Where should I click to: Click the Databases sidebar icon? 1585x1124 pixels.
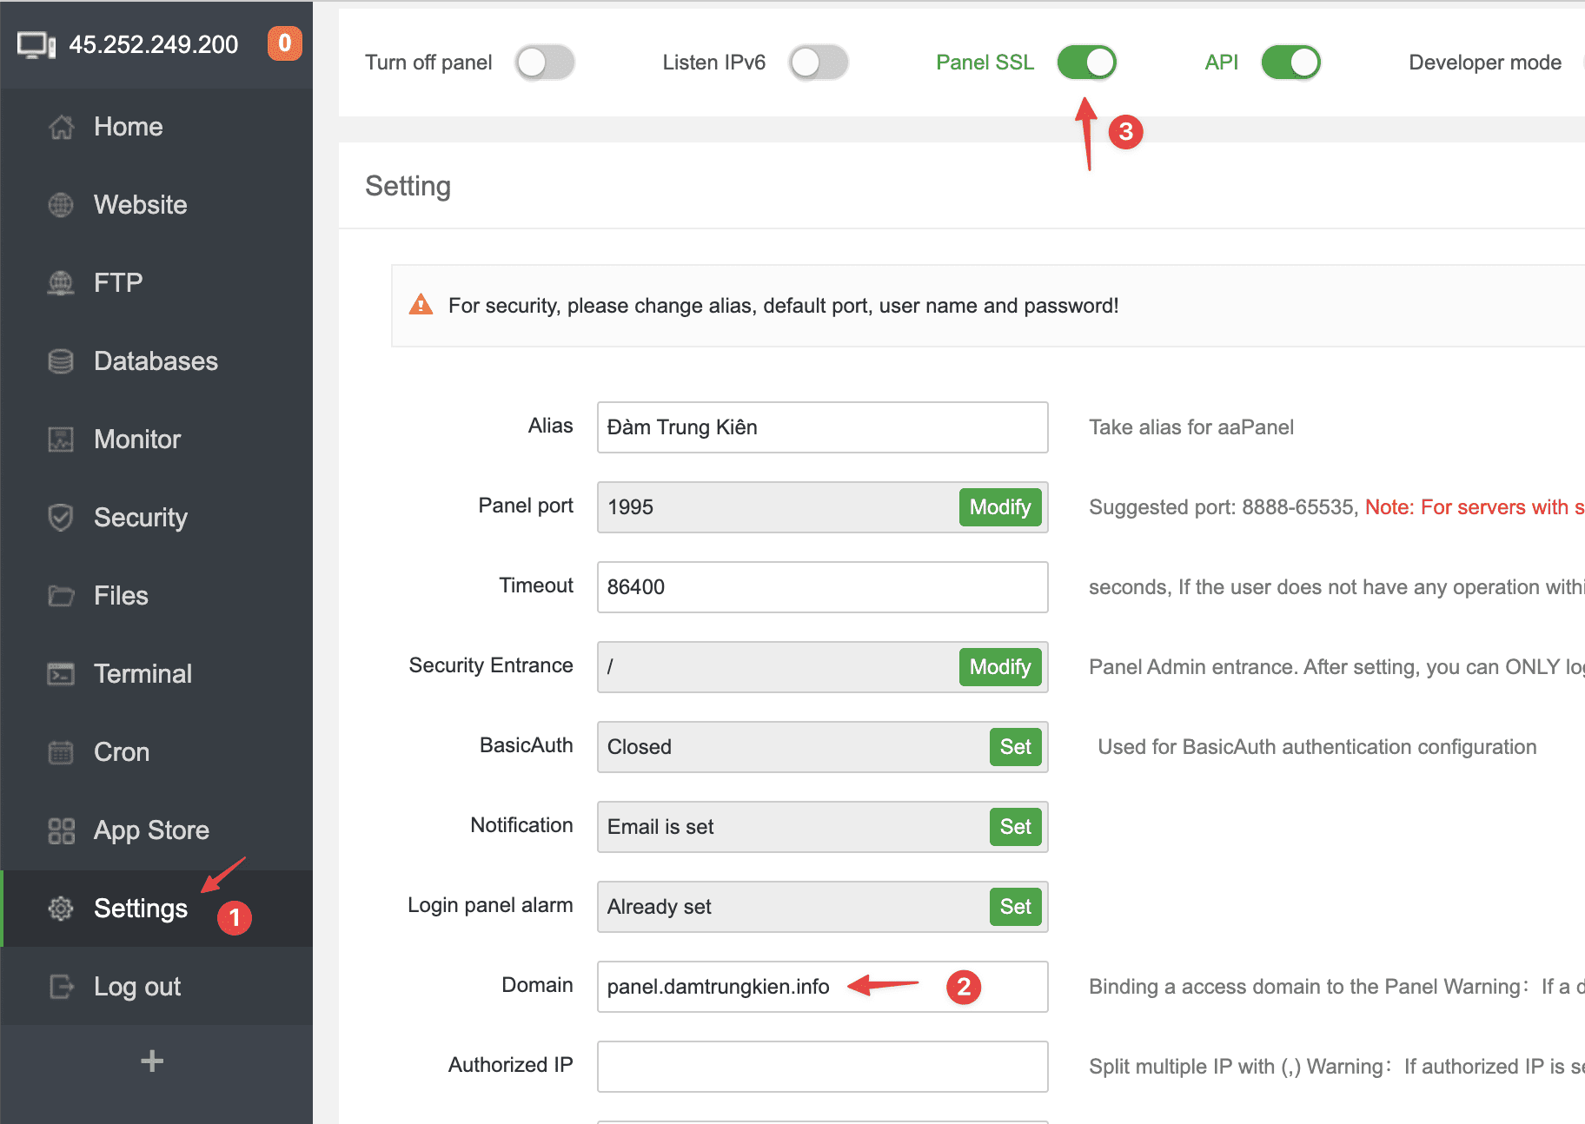pyautogui.click(x=61, y=360)
